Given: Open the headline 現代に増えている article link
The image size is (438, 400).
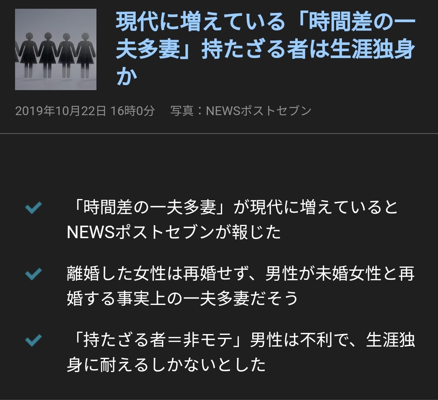Looking at the screenshot, I should coord(266,49).
